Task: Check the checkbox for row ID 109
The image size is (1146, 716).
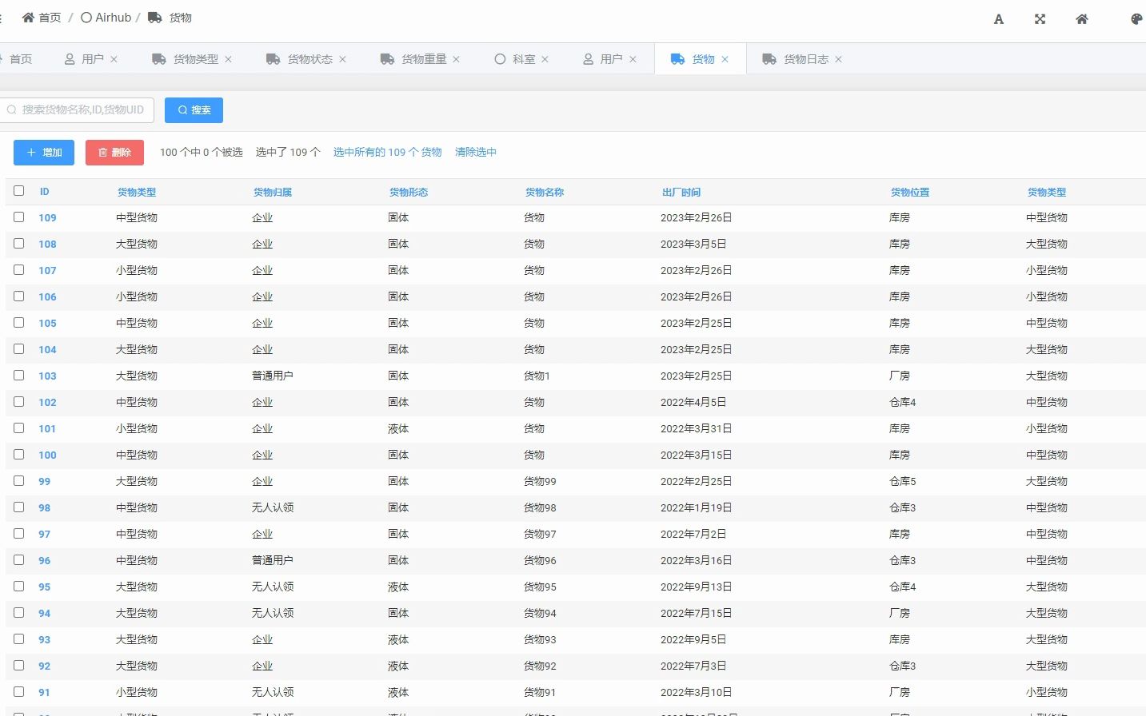Action: (18, 217)
